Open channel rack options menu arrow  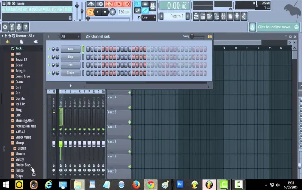click(49, 37)
